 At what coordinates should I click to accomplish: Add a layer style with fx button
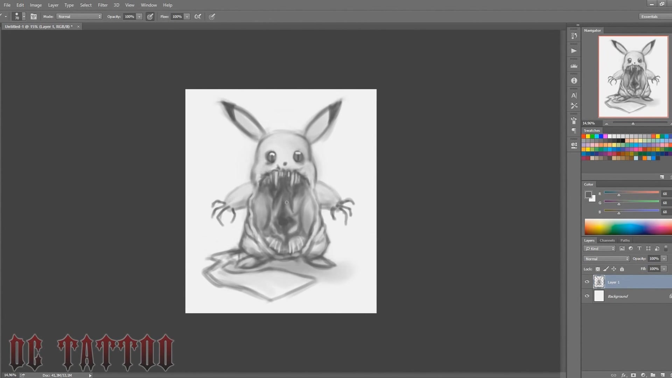pos(624,375)
